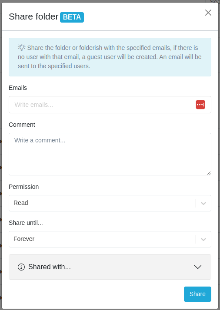Focus the Write a comment text area
The width and height of the screenshot is (220, 310).
(110, 154)
